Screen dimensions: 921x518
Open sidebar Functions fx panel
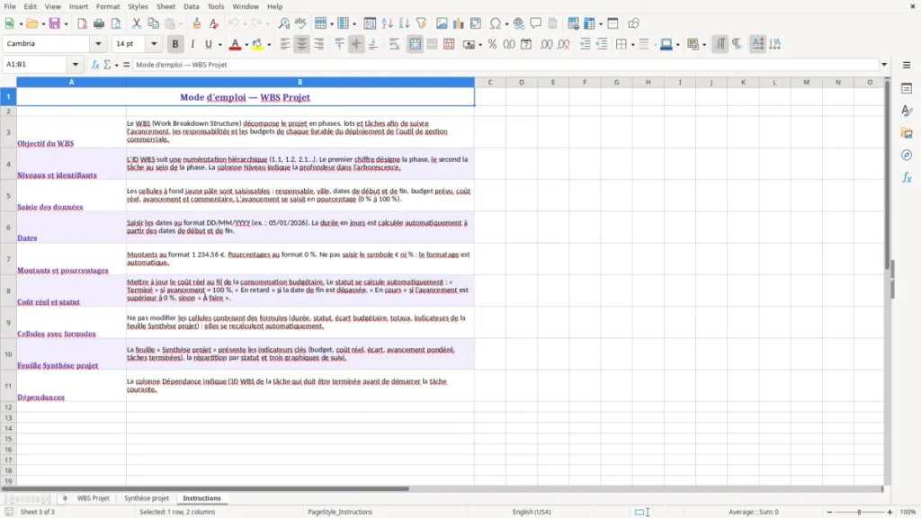907,177
